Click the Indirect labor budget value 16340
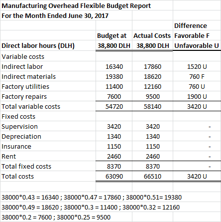 click(114, 66)
